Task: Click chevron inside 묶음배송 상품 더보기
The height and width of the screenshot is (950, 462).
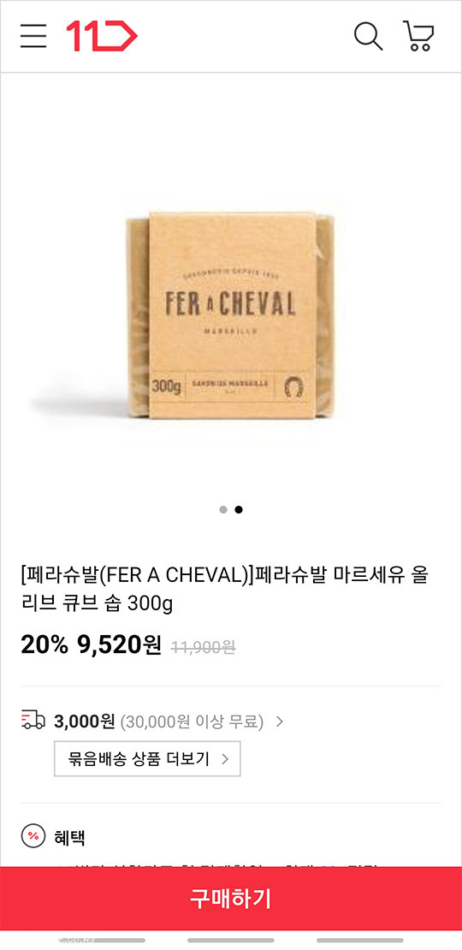Action: [225, 758]
